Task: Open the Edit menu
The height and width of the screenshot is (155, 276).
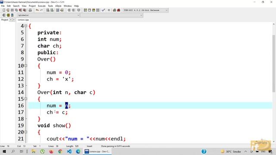Action: pyautogui.click(x=9, y=6)
